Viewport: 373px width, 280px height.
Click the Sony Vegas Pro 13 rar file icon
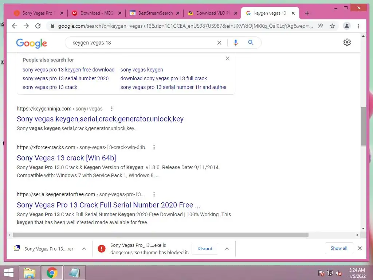point(17,248)
